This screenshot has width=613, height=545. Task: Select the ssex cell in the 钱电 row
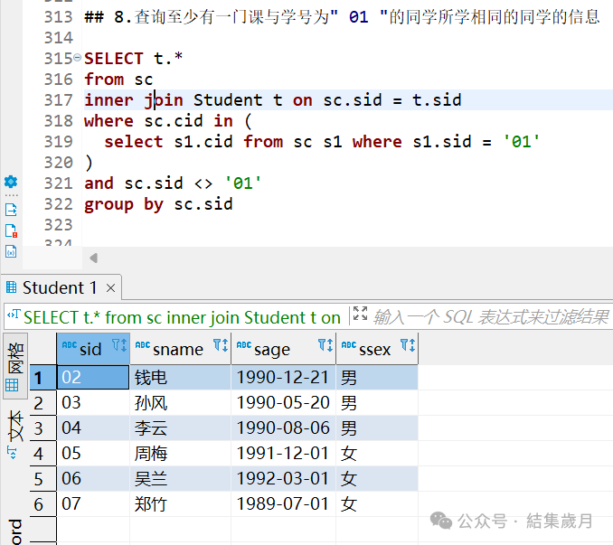(377, 378)
